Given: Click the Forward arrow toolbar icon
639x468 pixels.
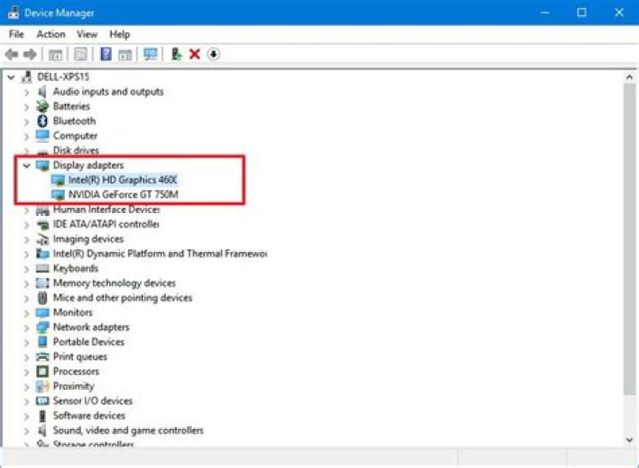Looking at the screenshot, I should click(30, 54).
